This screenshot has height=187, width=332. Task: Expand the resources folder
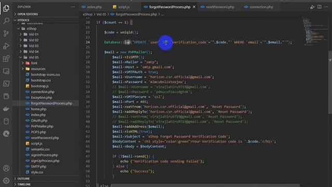point(38,69)
